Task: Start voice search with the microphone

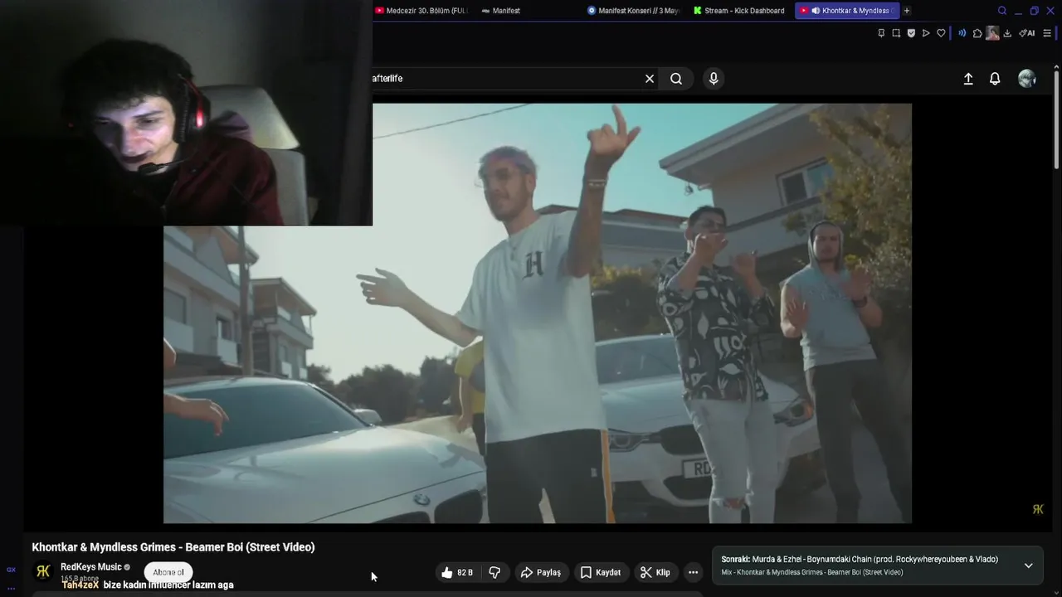Action: click(x=714, y=79)
